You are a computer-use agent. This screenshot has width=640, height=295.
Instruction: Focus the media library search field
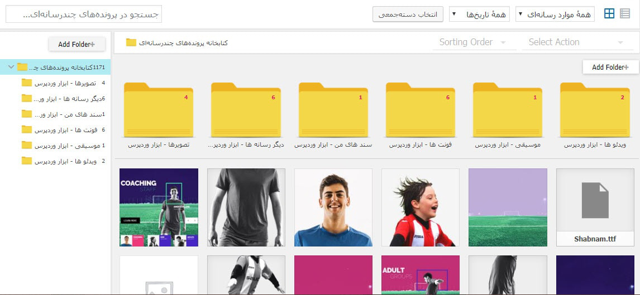(84, 14)
